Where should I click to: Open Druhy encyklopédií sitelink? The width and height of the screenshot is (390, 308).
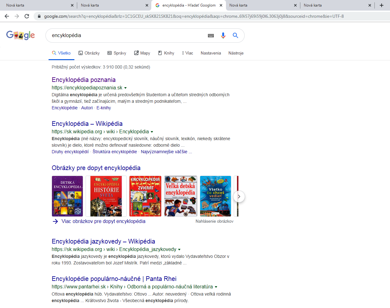[70, 152]
